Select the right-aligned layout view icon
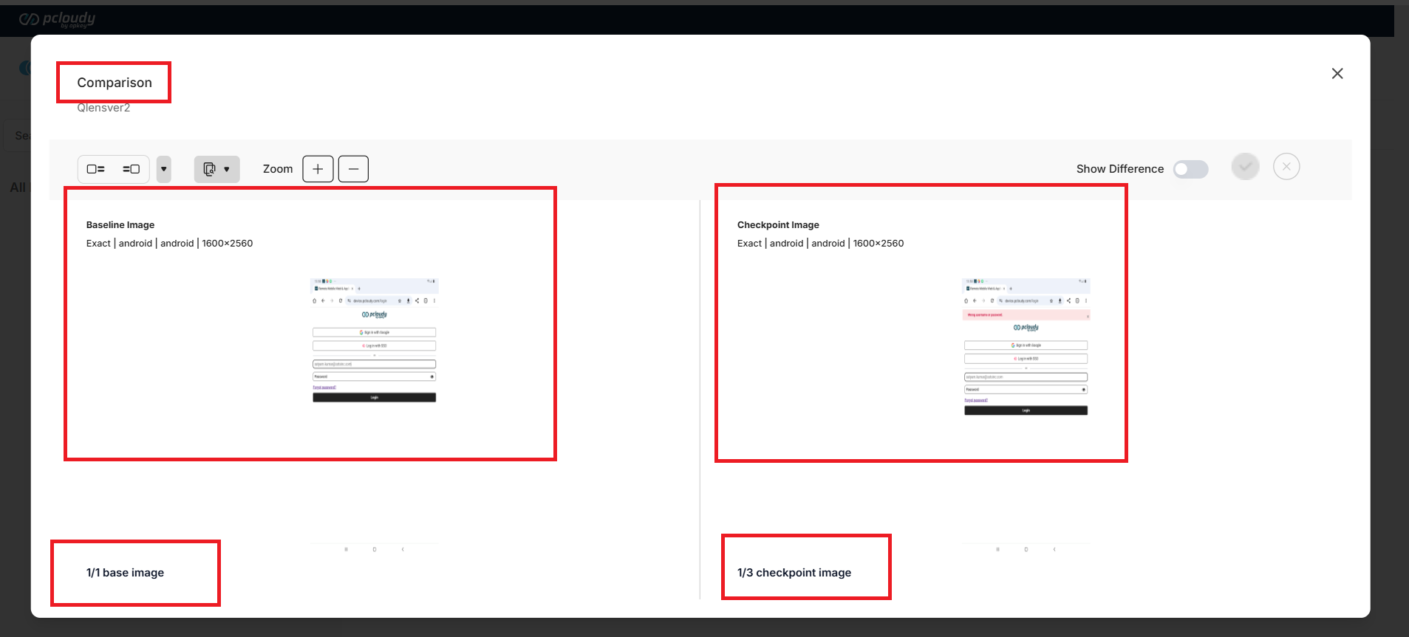Viewport: 1409px width, 637px height. 131,169
